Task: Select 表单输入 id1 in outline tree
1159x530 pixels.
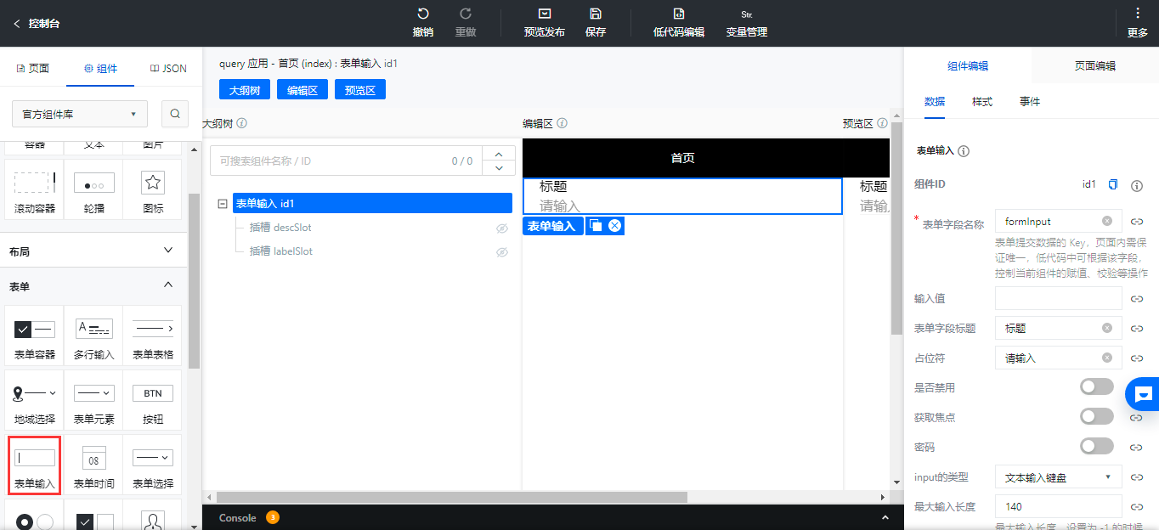Action: [372, 204]
